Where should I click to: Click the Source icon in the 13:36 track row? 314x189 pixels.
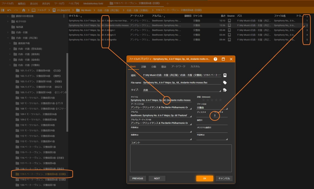pyautogui.click(x=229, y=25)
